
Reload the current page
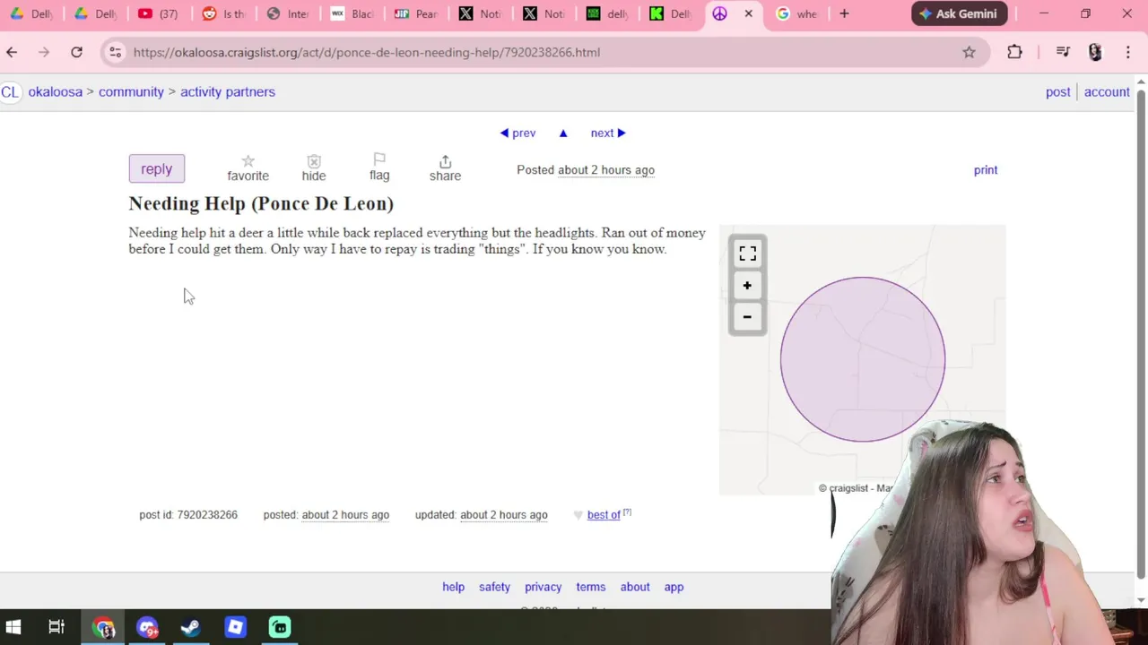76,52
